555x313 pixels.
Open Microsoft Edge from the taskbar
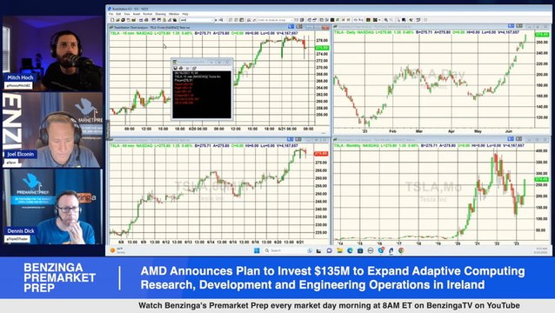(x=350, y=250)
